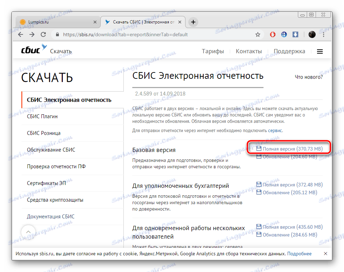Click the СБИС Электронная отчетность main heading
The width and height of the screenshot is (344, 272).
tap(198, 76)
